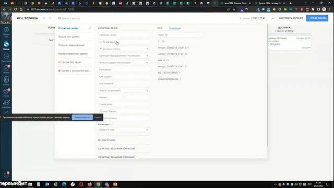Viewport: 334px width, 188px height.
Task: Edit the Открытые сделки preset pencil icon
Action: tap(90, 28)
